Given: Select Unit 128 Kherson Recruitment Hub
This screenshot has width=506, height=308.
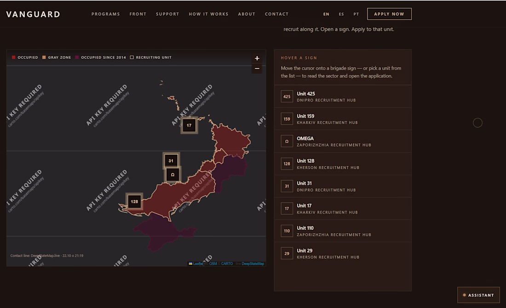Looking at the screenshot, I should click(x=343, y=164).
